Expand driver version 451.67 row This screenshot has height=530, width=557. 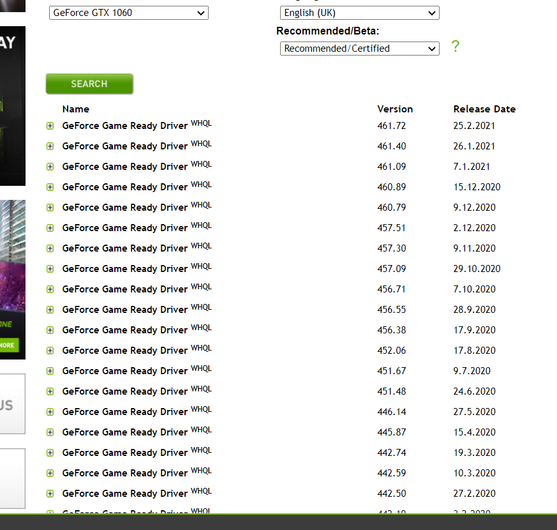(x=50, y=371)
